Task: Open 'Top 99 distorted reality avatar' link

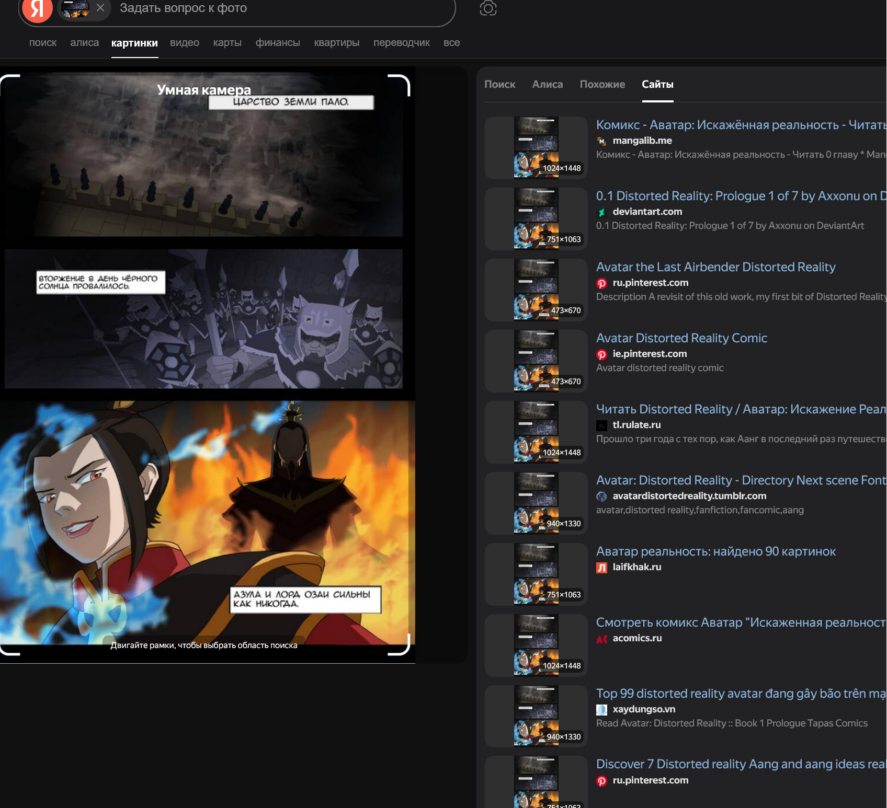Action: pyautogui.click(x=741, y=694)
